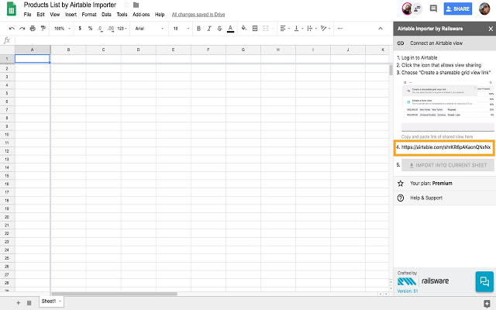Image resolution: width=496 pixels, height=310 pixels.
Task: Open the account profile picture
Action: click(x=484, y=9)
